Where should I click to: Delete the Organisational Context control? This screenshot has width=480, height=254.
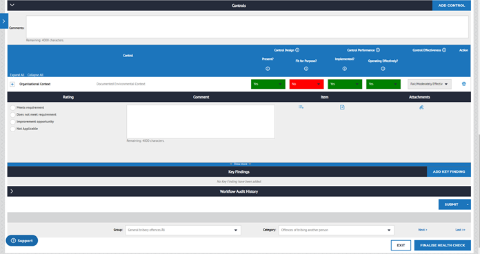click(463, 84)
